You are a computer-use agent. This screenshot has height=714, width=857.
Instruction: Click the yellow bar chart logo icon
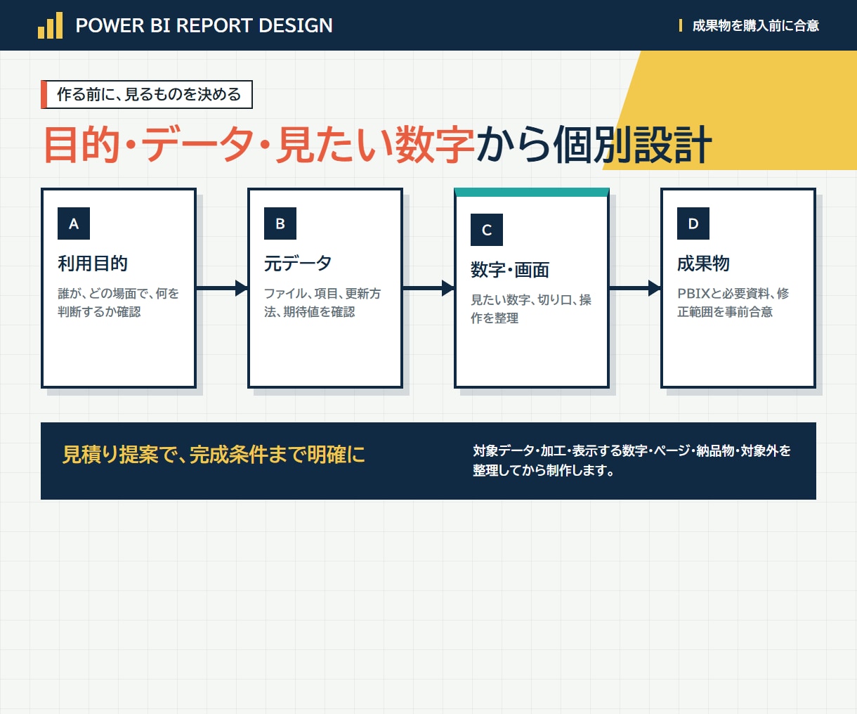[x=50, y=25]
